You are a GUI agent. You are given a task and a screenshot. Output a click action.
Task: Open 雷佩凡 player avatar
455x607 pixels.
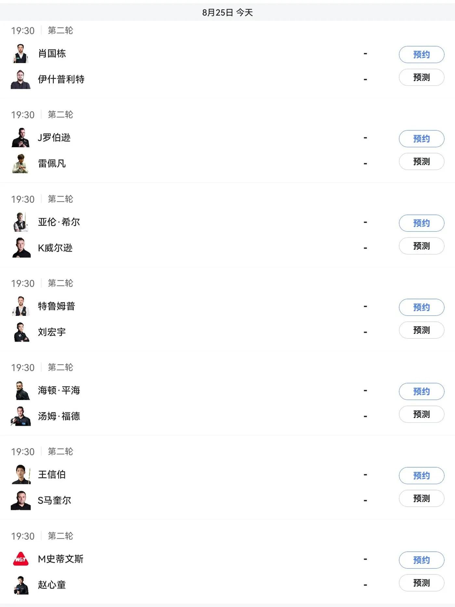[21, 163]
